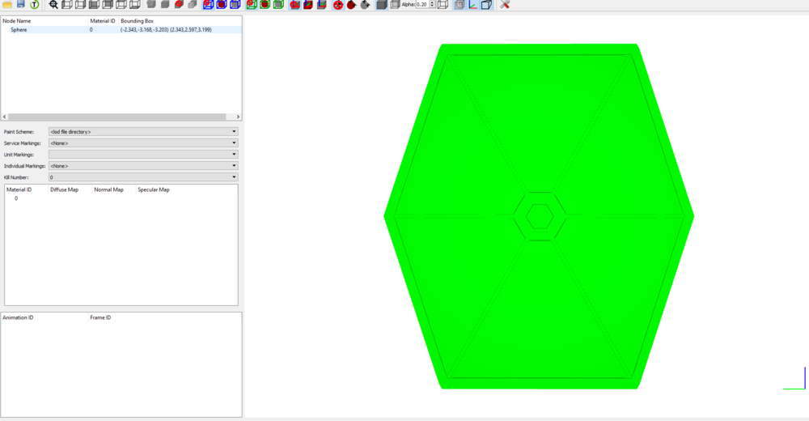
Task: Open the Individual Markings dropdown
Action: point(143,166)
